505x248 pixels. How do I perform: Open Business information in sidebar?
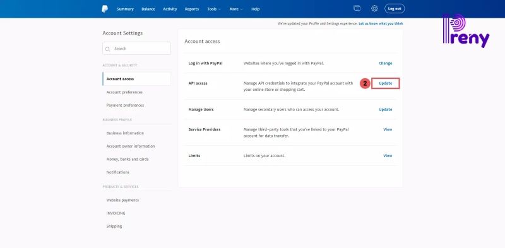pyautogui.click(x=125, y=133)
